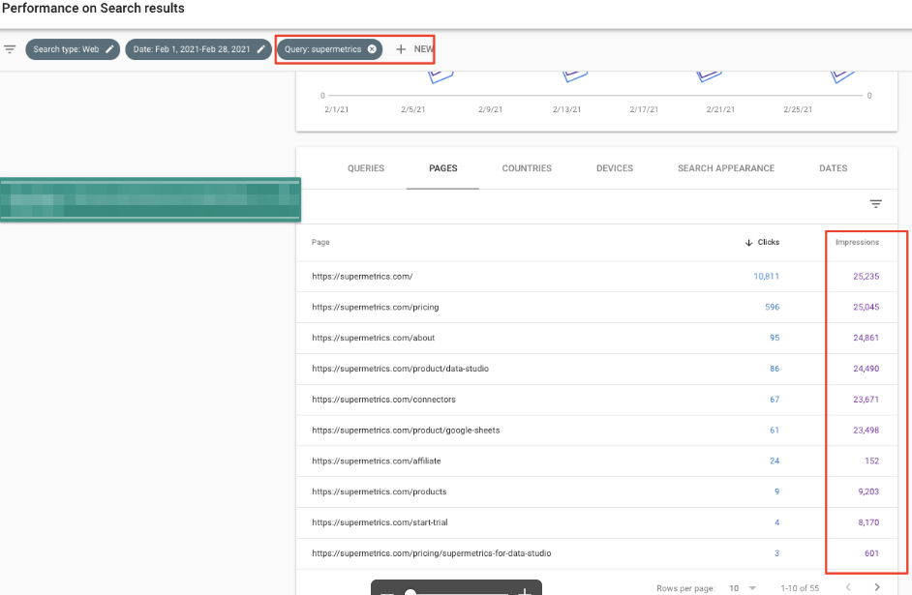Screen dimensions: 912x595
Task: Select the product/google-sheets page row
Action: [596, 431]
